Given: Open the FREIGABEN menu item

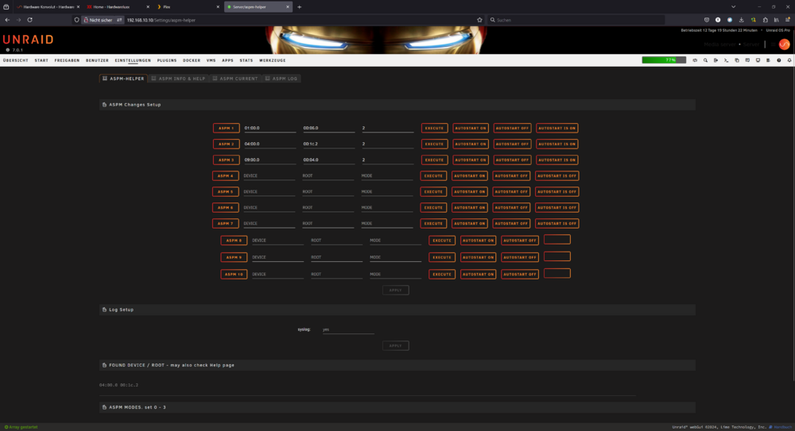Looking at the screenshot, I should click(67, 60).
